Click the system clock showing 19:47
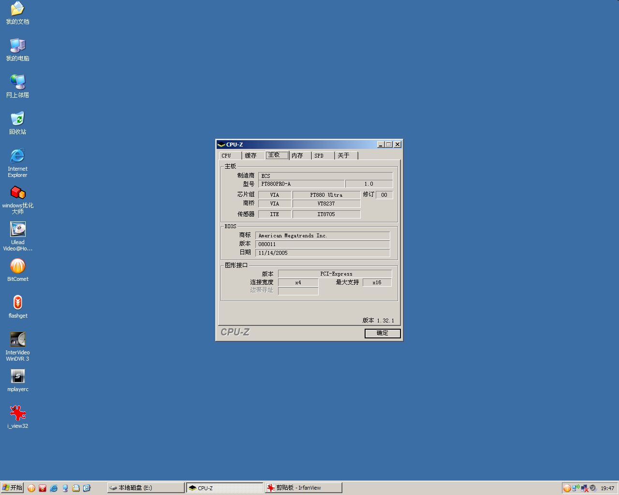Image resolution: width=619 pixels, height=495 pixels. click(607, 488)
